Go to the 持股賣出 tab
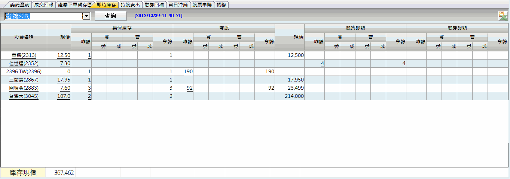Image resolution: width=510 pixels, height=179 pixels. point(131,5)
